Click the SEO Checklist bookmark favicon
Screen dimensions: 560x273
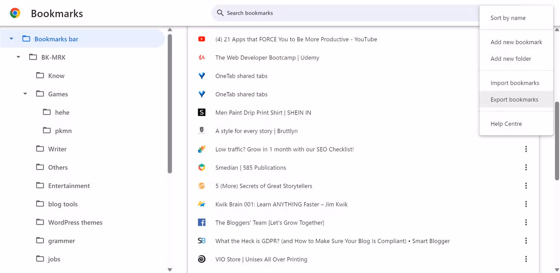pos(202,149)
